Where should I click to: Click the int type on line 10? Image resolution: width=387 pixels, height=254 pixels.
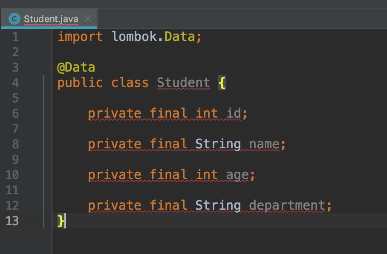pos(207,174)
